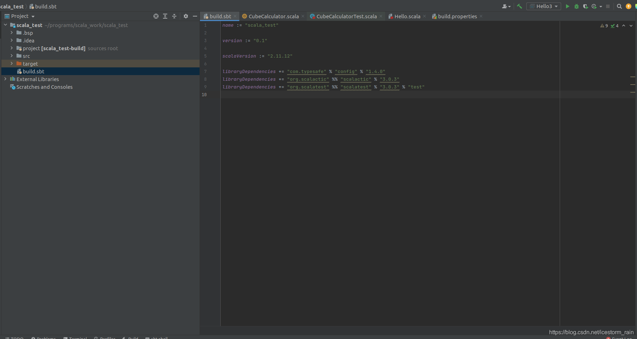637x339 pixels.
Task: Select scala_test root in project tree
Action: click(100, 25)
